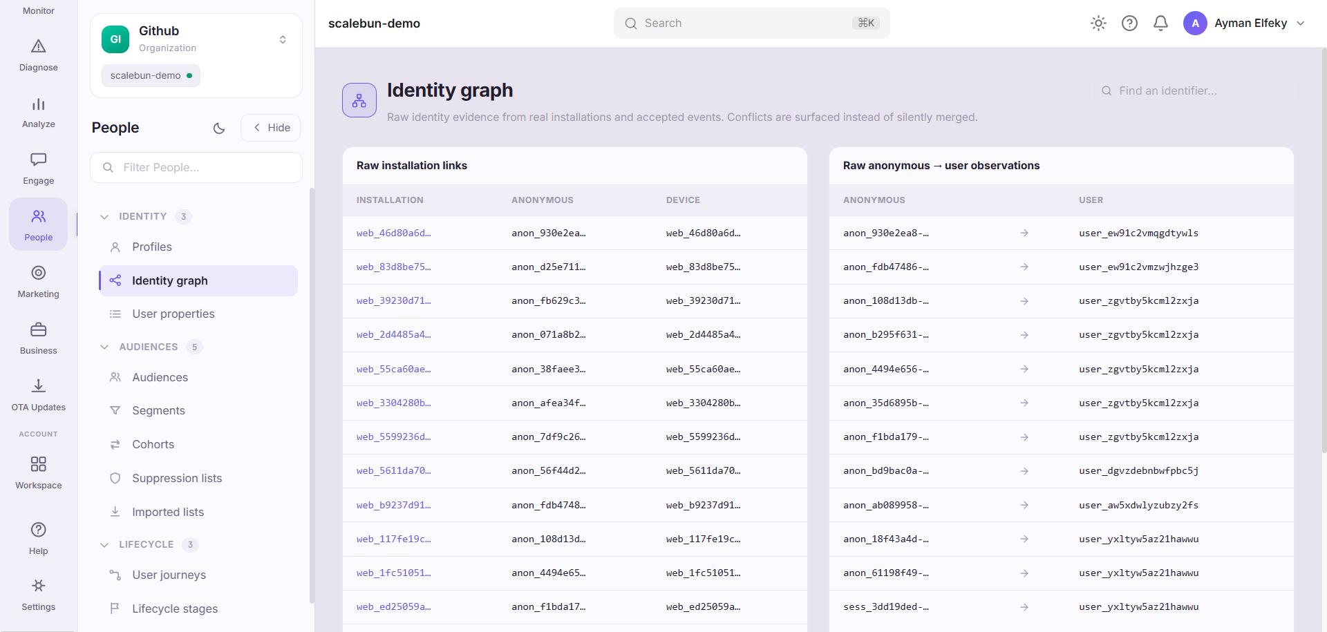Open the Diagnose section in the rail
This screenshot has width=1327, height=632.
(x=39, y=55)
